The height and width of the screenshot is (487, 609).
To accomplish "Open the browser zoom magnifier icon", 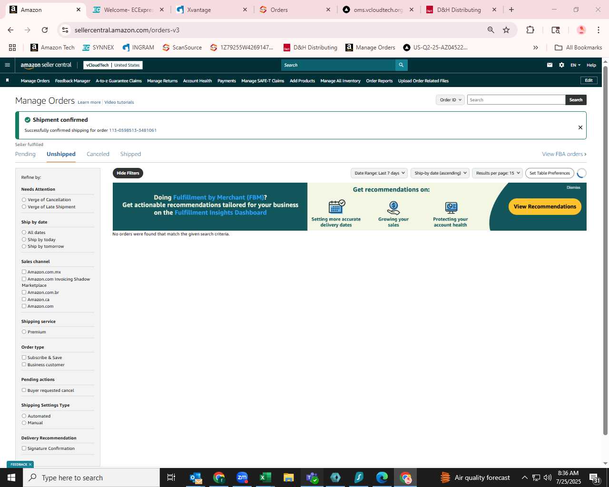I will 491,30.
